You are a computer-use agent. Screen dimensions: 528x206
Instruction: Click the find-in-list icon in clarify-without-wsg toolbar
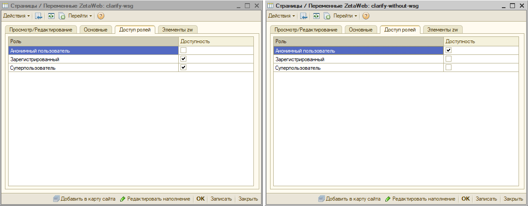304,16
